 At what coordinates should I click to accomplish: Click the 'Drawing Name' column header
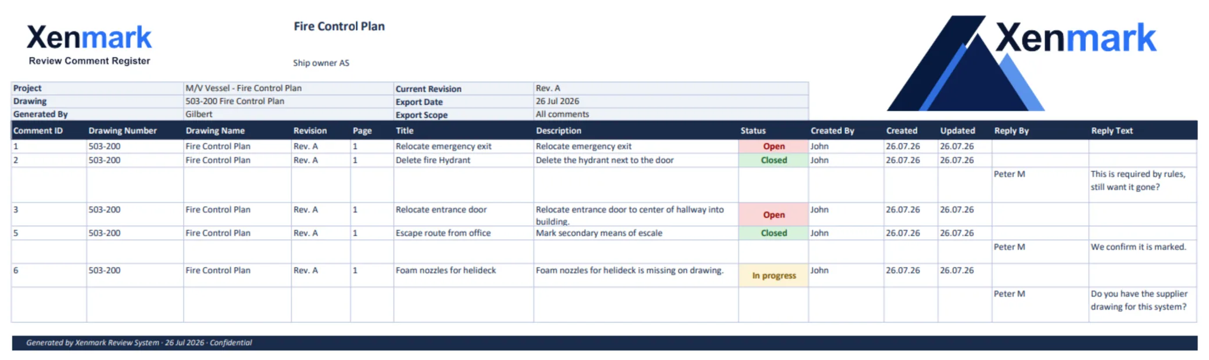[x=215, y=131]
